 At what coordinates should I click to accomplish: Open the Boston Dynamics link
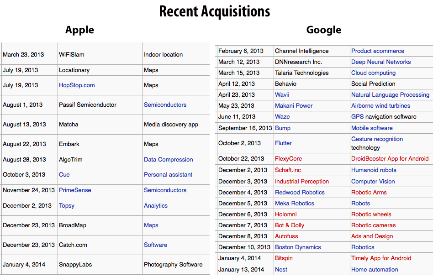(x=298, y=247)
